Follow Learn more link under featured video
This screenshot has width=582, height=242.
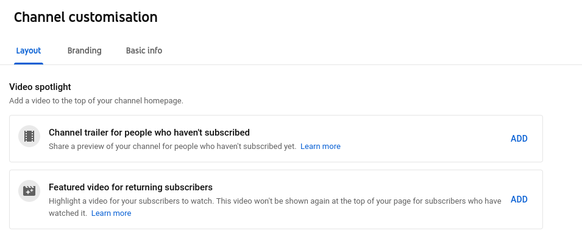click(x=111, y=213)
